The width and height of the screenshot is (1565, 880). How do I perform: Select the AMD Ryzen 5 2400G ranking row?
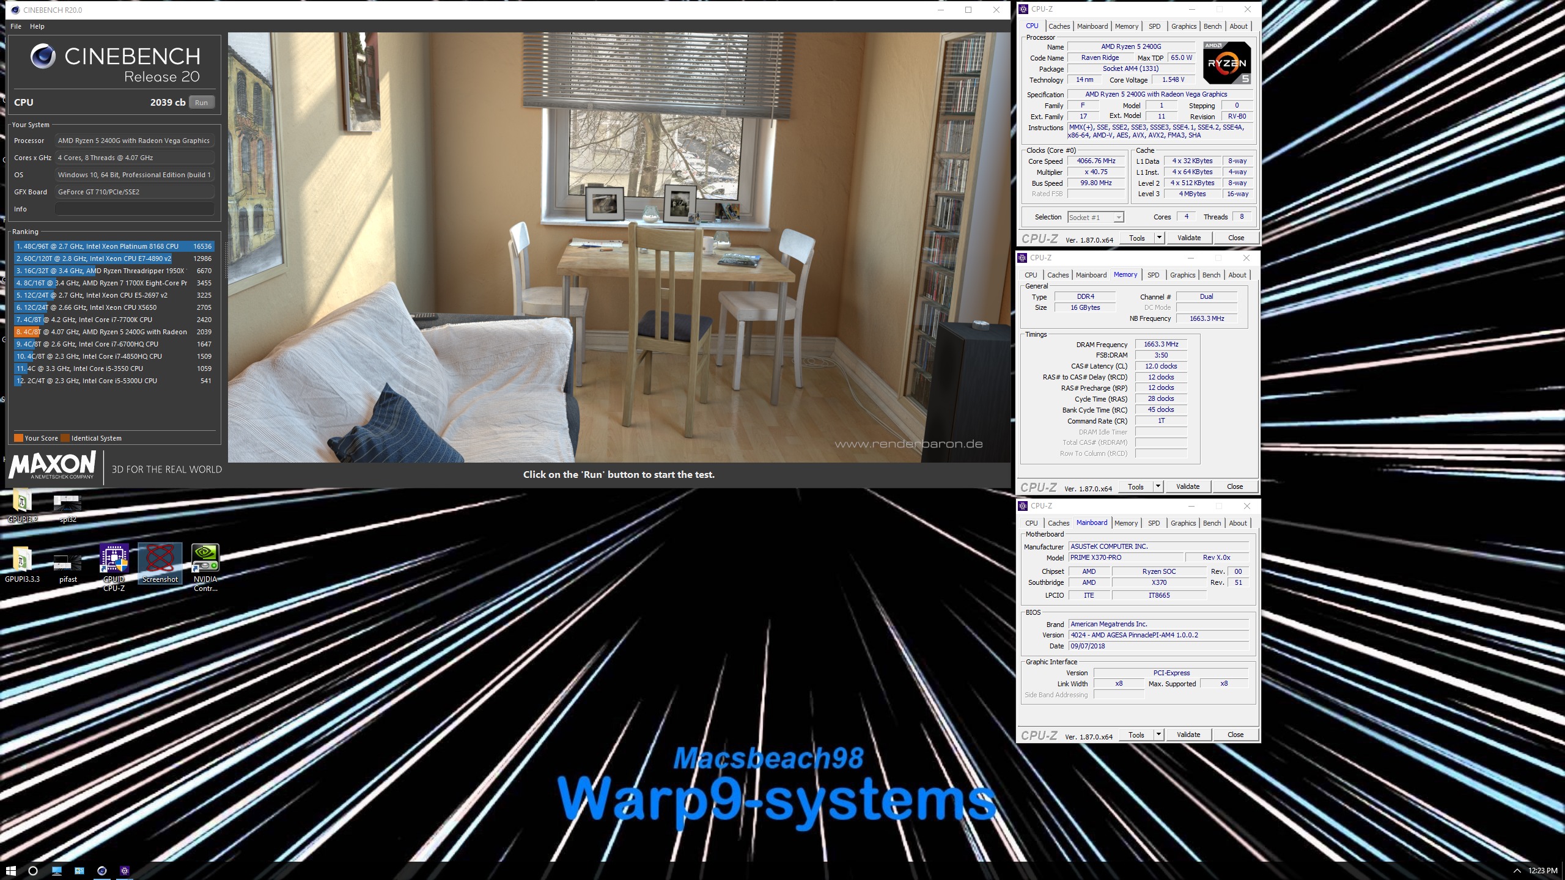[x=114, y=332]
